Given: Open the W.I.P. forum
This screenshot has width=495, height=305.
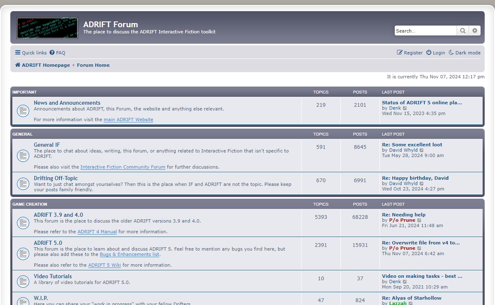Looking at the screenshot, I should click(x=41, y=298).
